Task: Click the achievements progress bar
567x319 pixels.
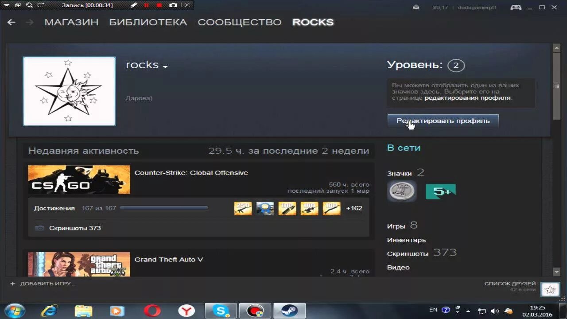Action: (x=164, y=207)
